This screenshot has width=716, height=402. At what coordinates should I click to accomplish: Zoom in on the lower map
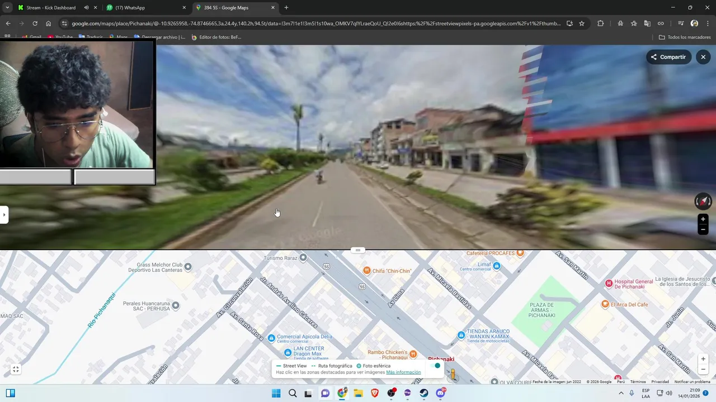(x=703, y=359)
